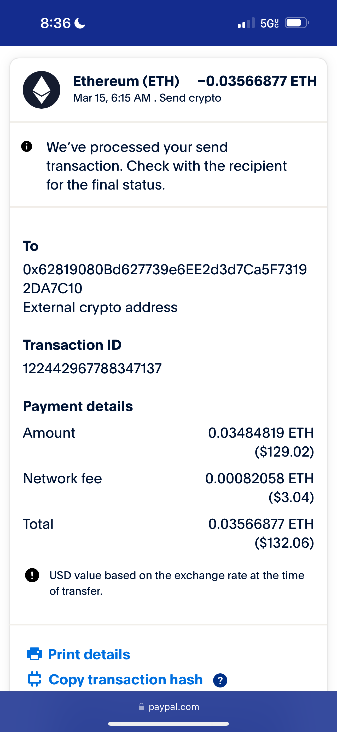Tap the Ethereum logo icon
This screenshot has height=732, width=337.
point(42,90)
